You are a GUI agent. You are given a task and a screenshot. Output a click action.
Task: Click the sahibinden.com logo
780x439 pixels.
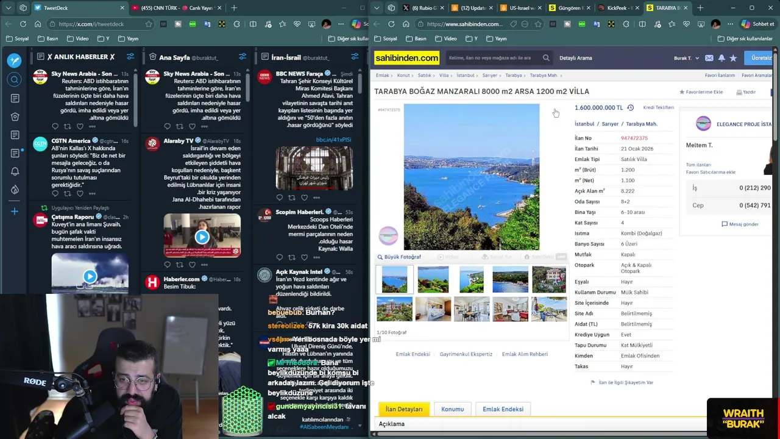406,58
